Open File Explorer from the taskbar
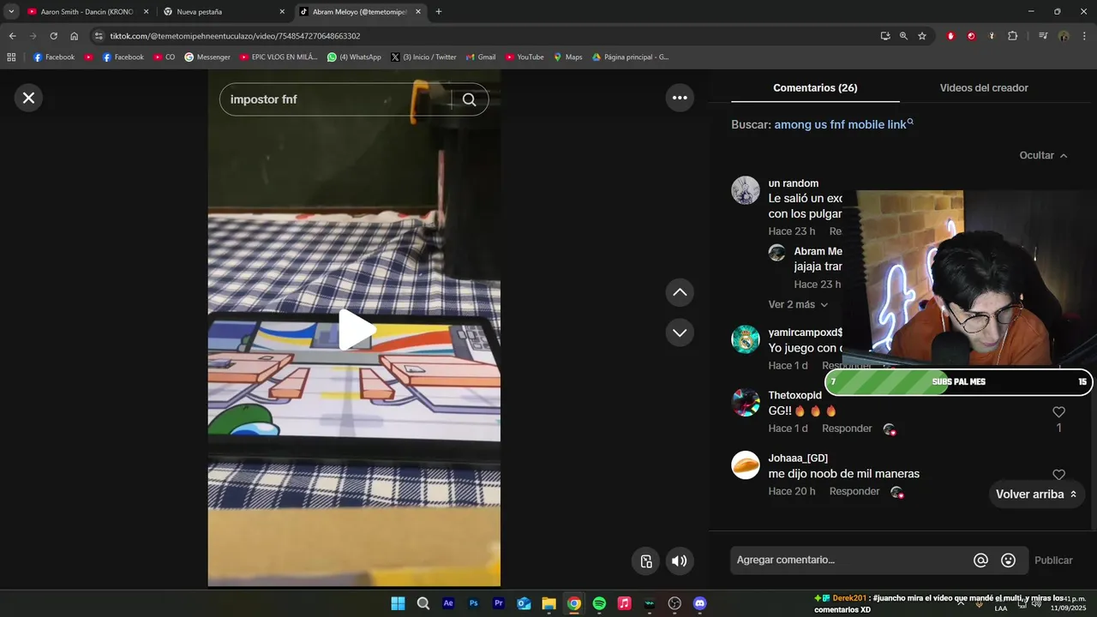This screenshot has height=617, width=1097. (548, 603)
